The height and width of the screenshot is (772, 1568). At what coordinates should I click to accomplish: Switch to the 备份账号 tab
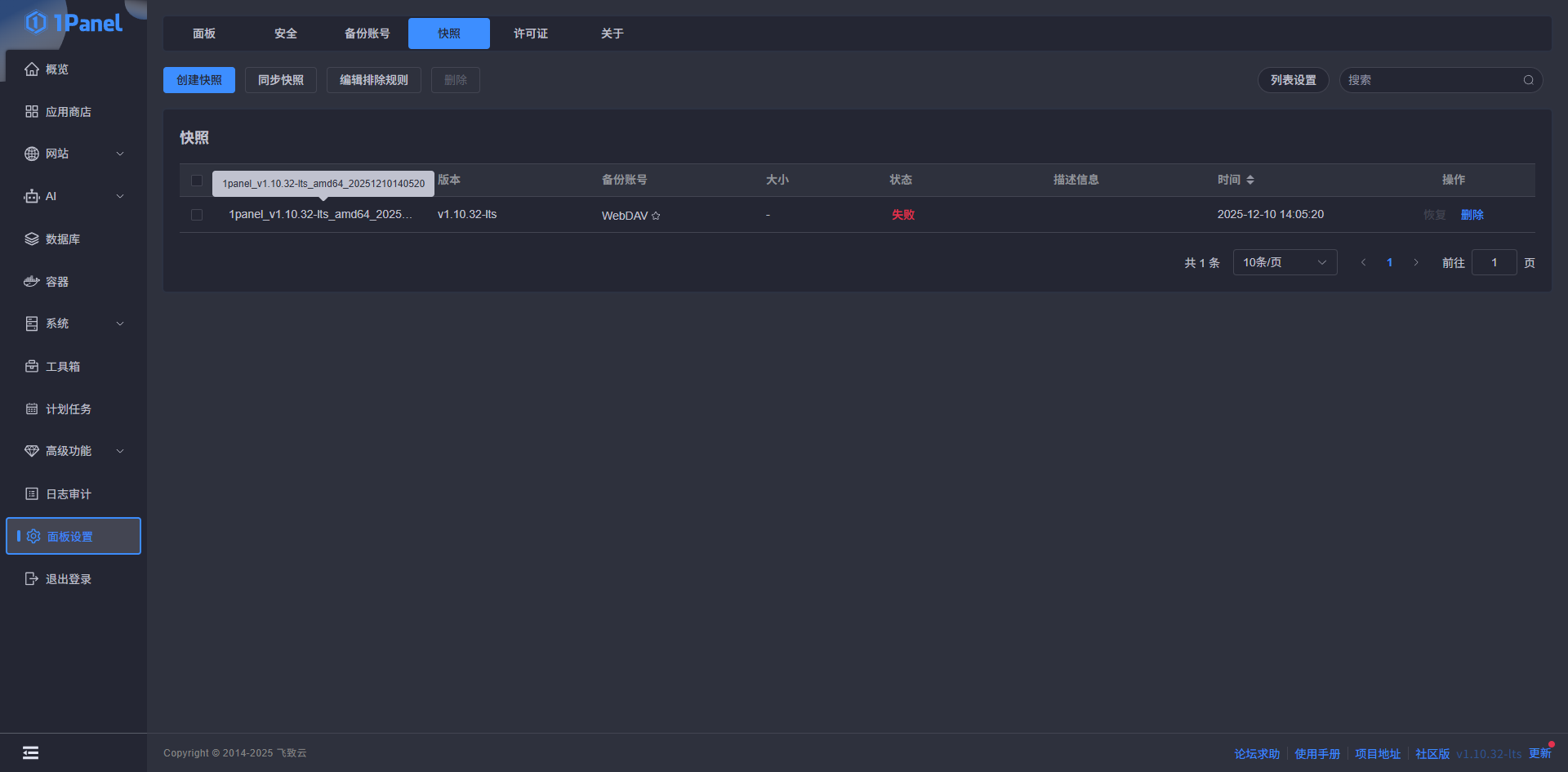pos(367,33)
